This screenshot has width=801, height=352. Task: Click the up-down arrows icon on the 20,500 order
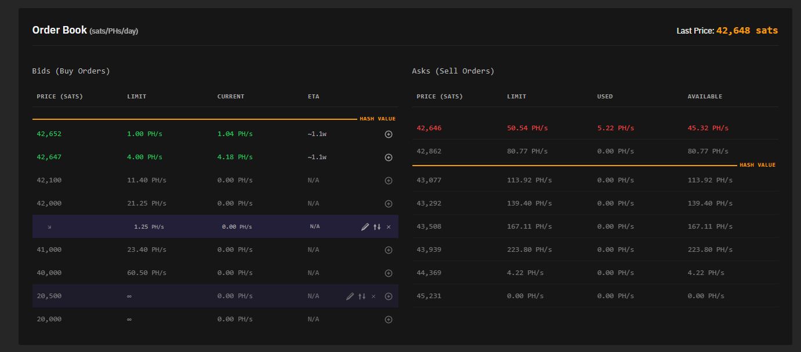click(x=362, y=296)
